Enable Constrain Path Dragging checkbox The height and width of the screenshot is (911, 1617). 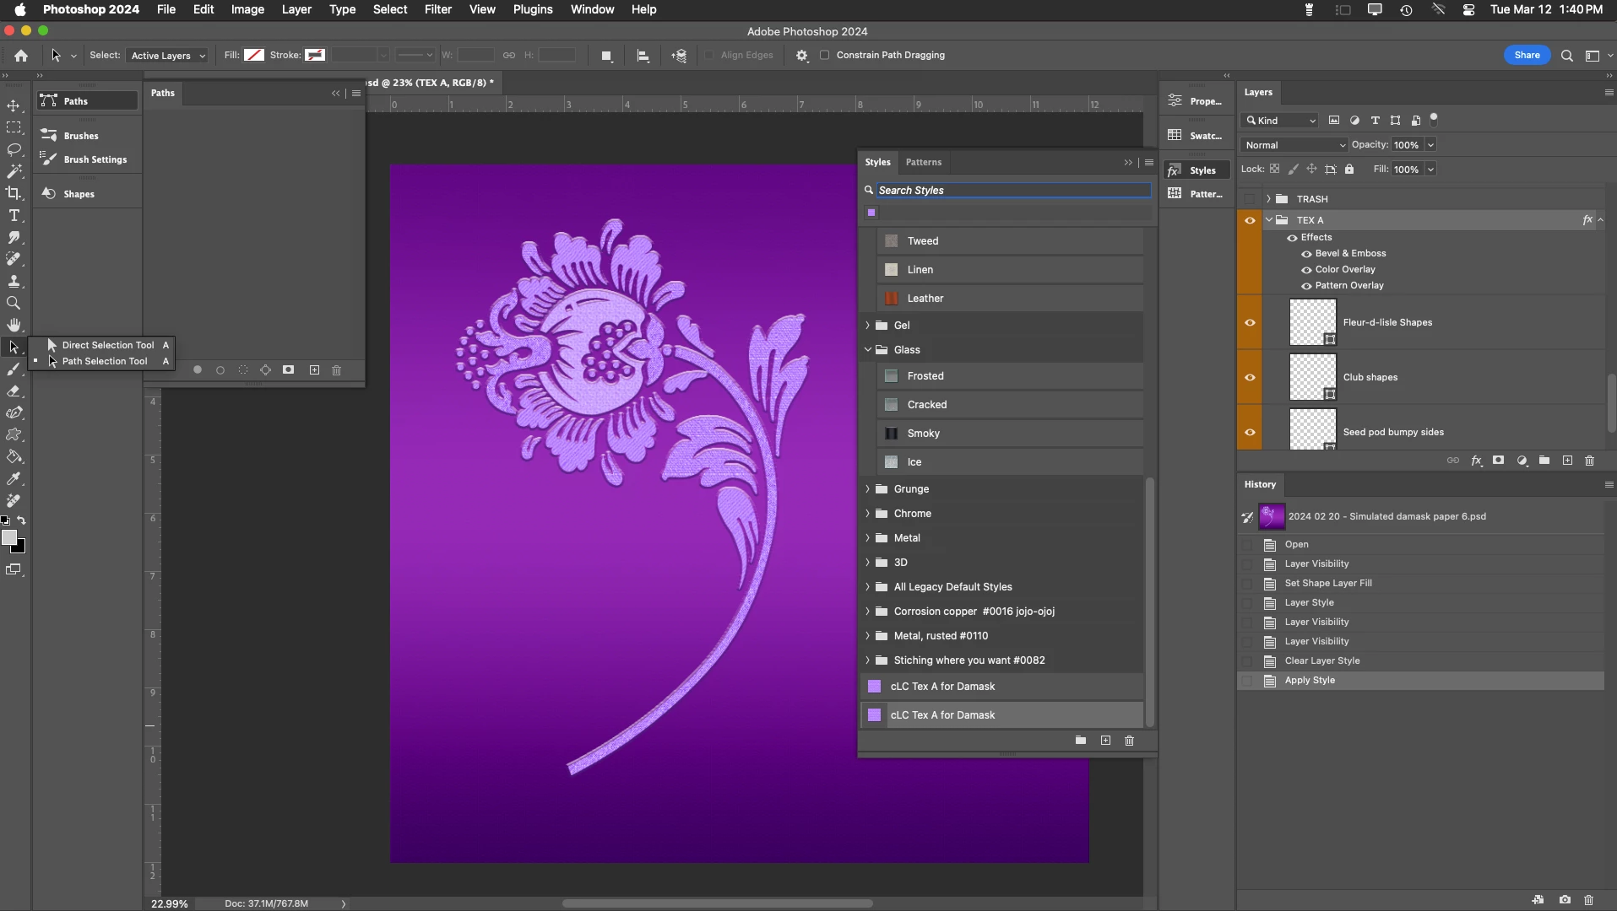pyautogui.click(x=825, y=56)
